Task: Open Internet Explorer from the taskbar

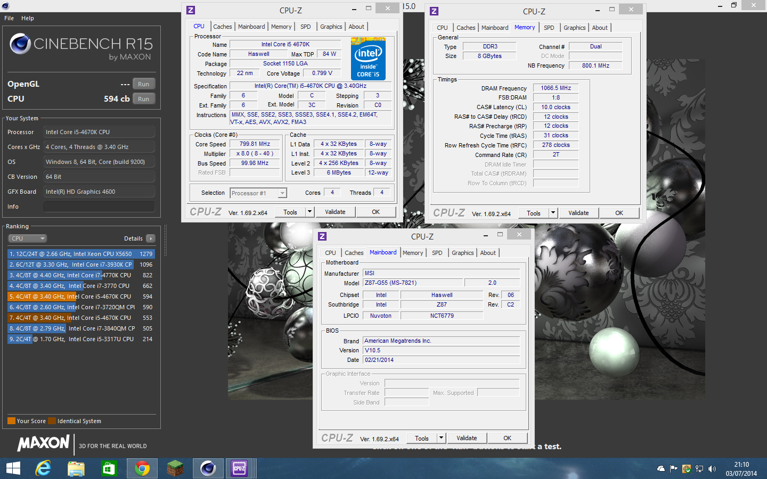Action: pos(43,468)
